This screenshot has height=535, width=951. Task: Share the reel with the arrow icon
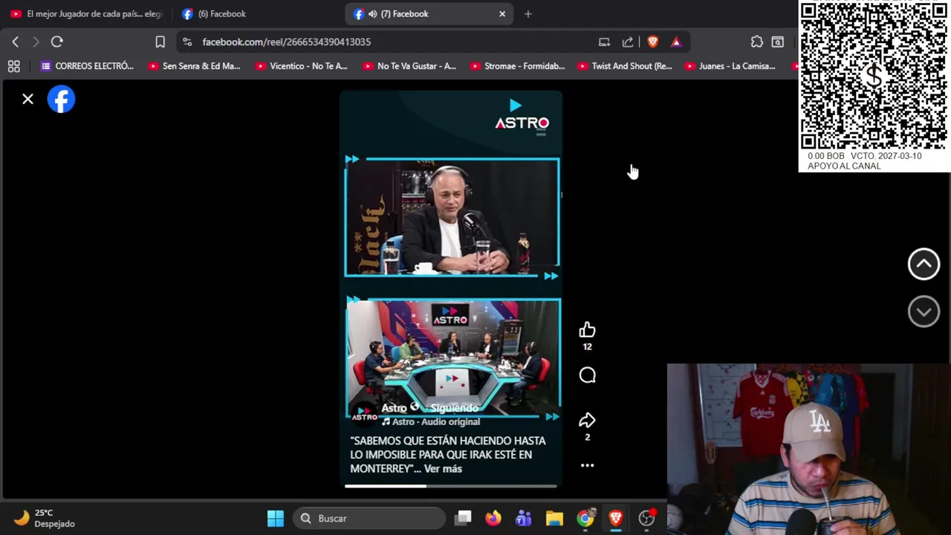pos(587,420)
